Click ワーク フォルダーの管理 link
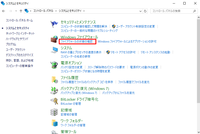Image resolution: width=200 pixels, height=134 pixels. point(73,125)
